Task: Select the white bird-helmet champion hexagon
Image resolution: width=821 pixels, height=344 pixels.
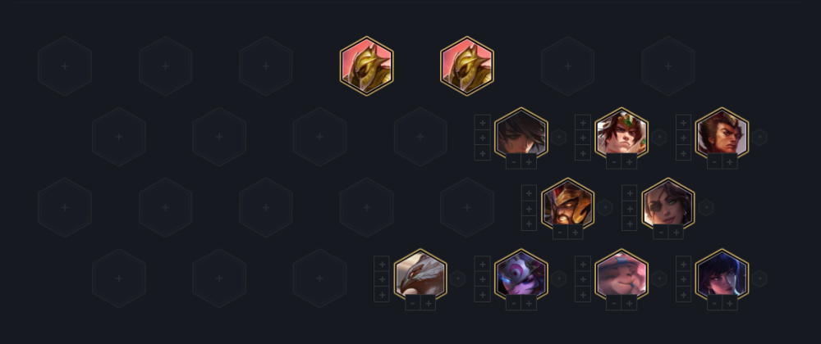Action: click(420, 274)
